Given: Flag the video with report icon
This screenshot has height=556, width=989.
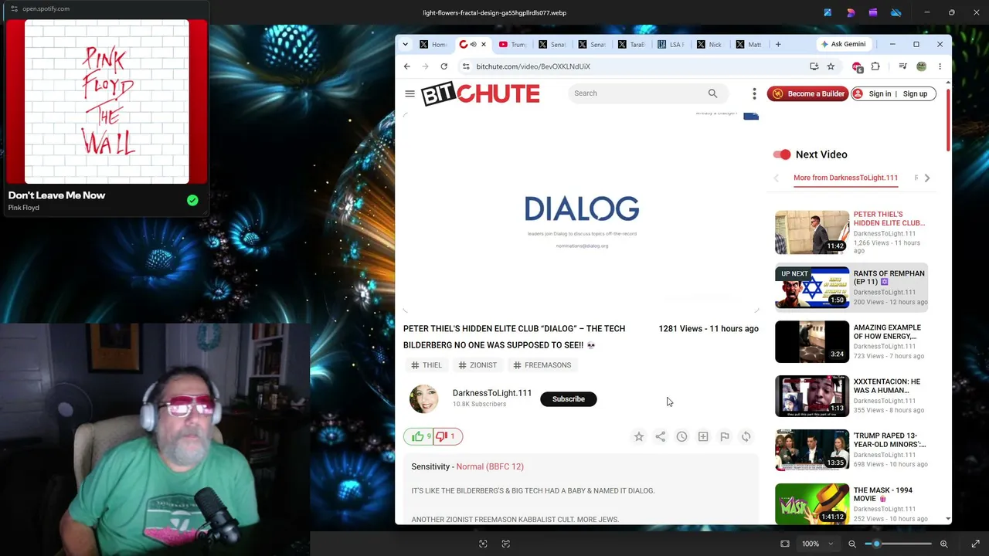Looking at the screenshot, I should pyautogui.click(x=725, y=436).
